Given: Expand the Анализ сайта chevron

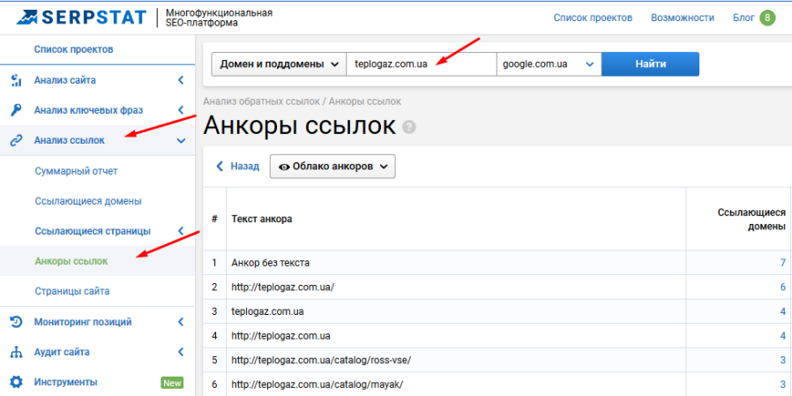Looking at the screenshot, I should pyautogui.click(x=181, y=80).
